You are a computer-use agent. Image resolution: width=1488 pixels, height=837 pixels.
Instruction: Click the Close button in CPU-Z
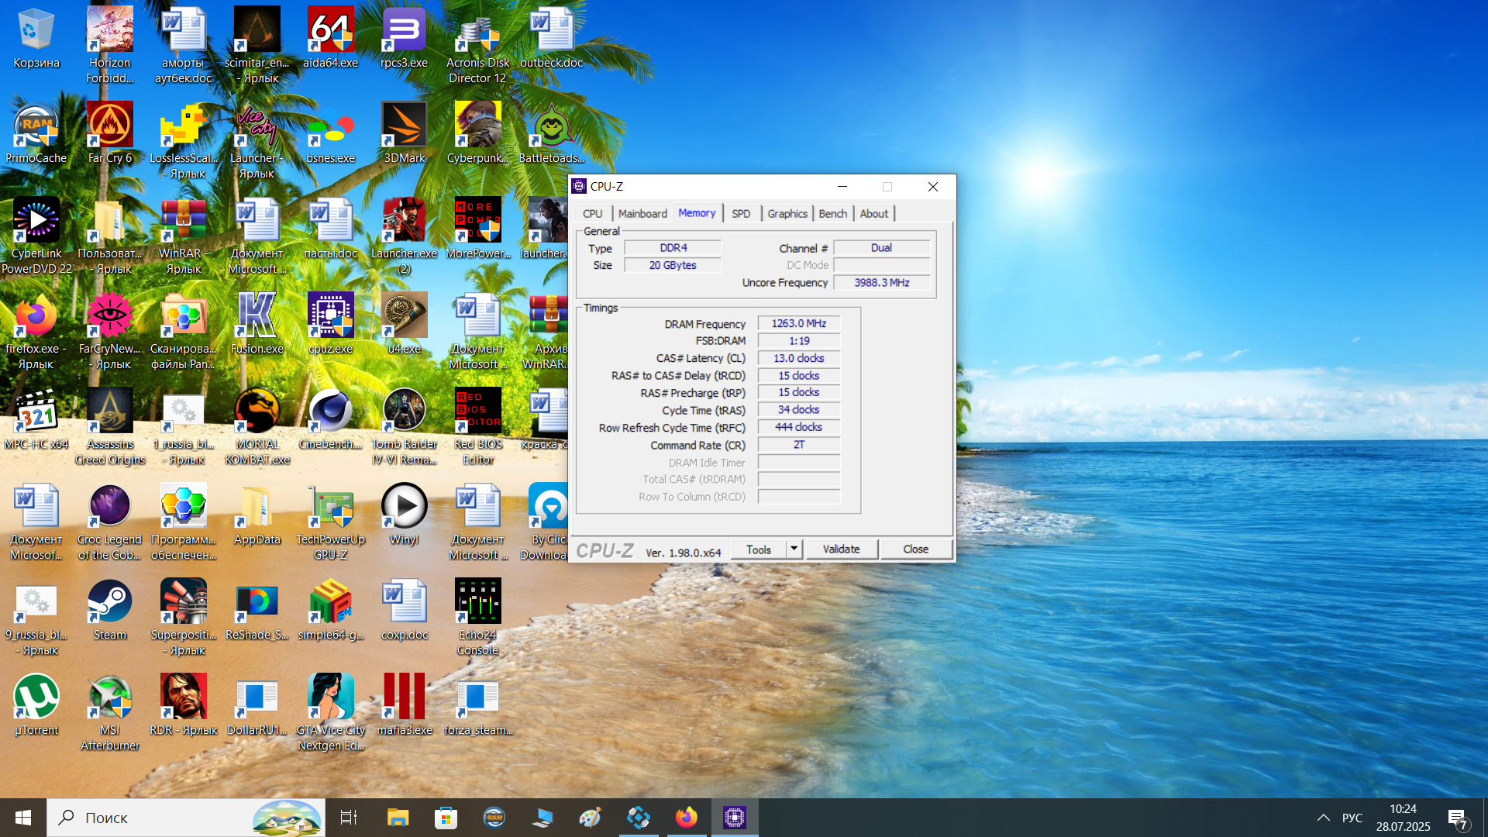tap(915, 549)
